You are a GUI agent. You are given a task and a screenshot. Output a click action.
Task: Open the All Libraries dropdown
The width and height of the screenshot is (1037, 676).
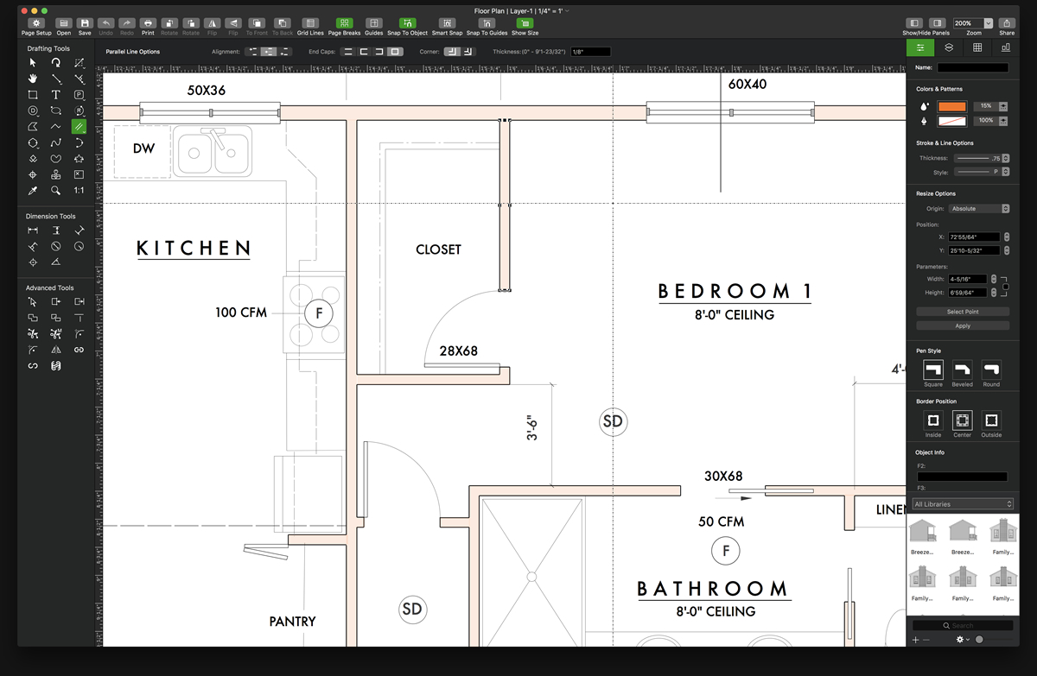click(x=962, y=504)
